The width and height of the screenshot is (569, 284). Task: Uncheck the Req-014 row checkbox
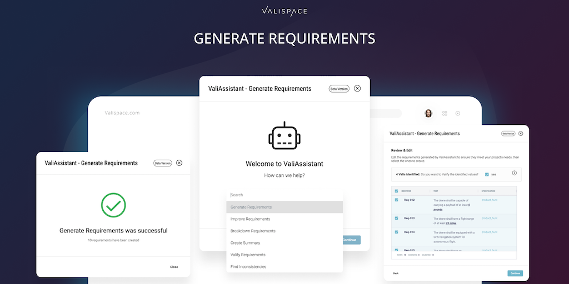tap(396, 232)
